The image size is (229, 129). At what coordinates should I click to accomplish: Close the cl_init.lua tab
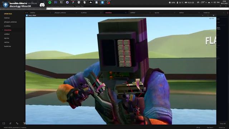101,13
